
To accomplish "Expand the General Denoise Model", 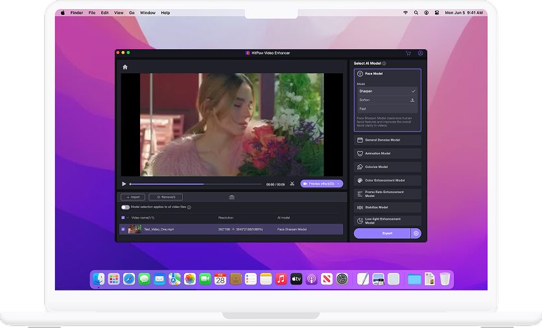I will point(387,140).
